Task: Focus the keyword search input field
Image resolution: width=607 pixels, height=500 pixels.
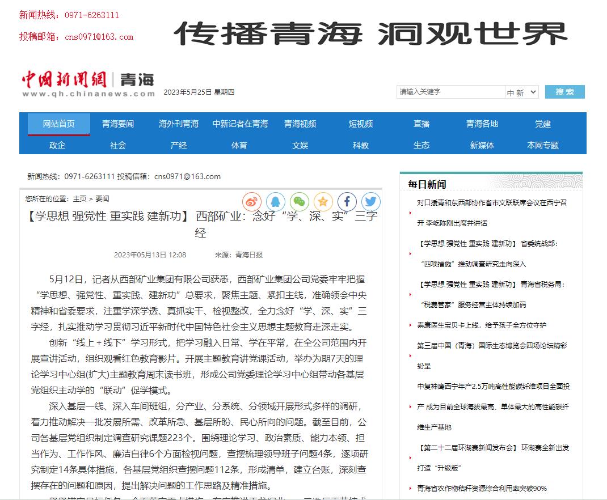Action: click(x=450, y=92)
